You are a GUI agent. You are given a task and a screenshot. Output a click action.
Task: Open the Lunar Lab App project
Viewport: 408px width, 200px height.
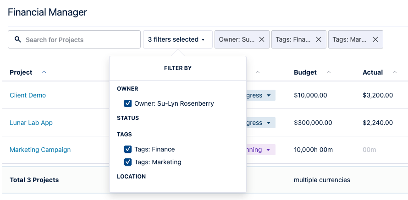tap(31, 123)
